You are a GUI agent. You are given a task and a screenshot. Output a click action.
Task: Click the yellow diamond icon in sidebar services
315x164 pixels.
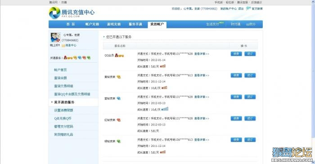75,58
